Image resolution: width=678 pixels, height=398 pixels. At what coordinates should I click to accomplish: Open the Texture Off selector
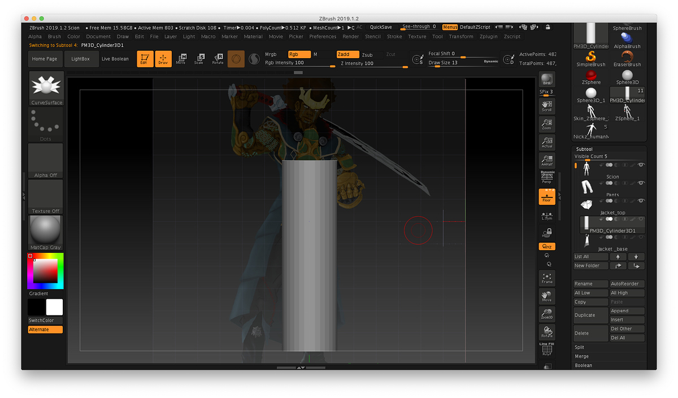coord(46,196)
